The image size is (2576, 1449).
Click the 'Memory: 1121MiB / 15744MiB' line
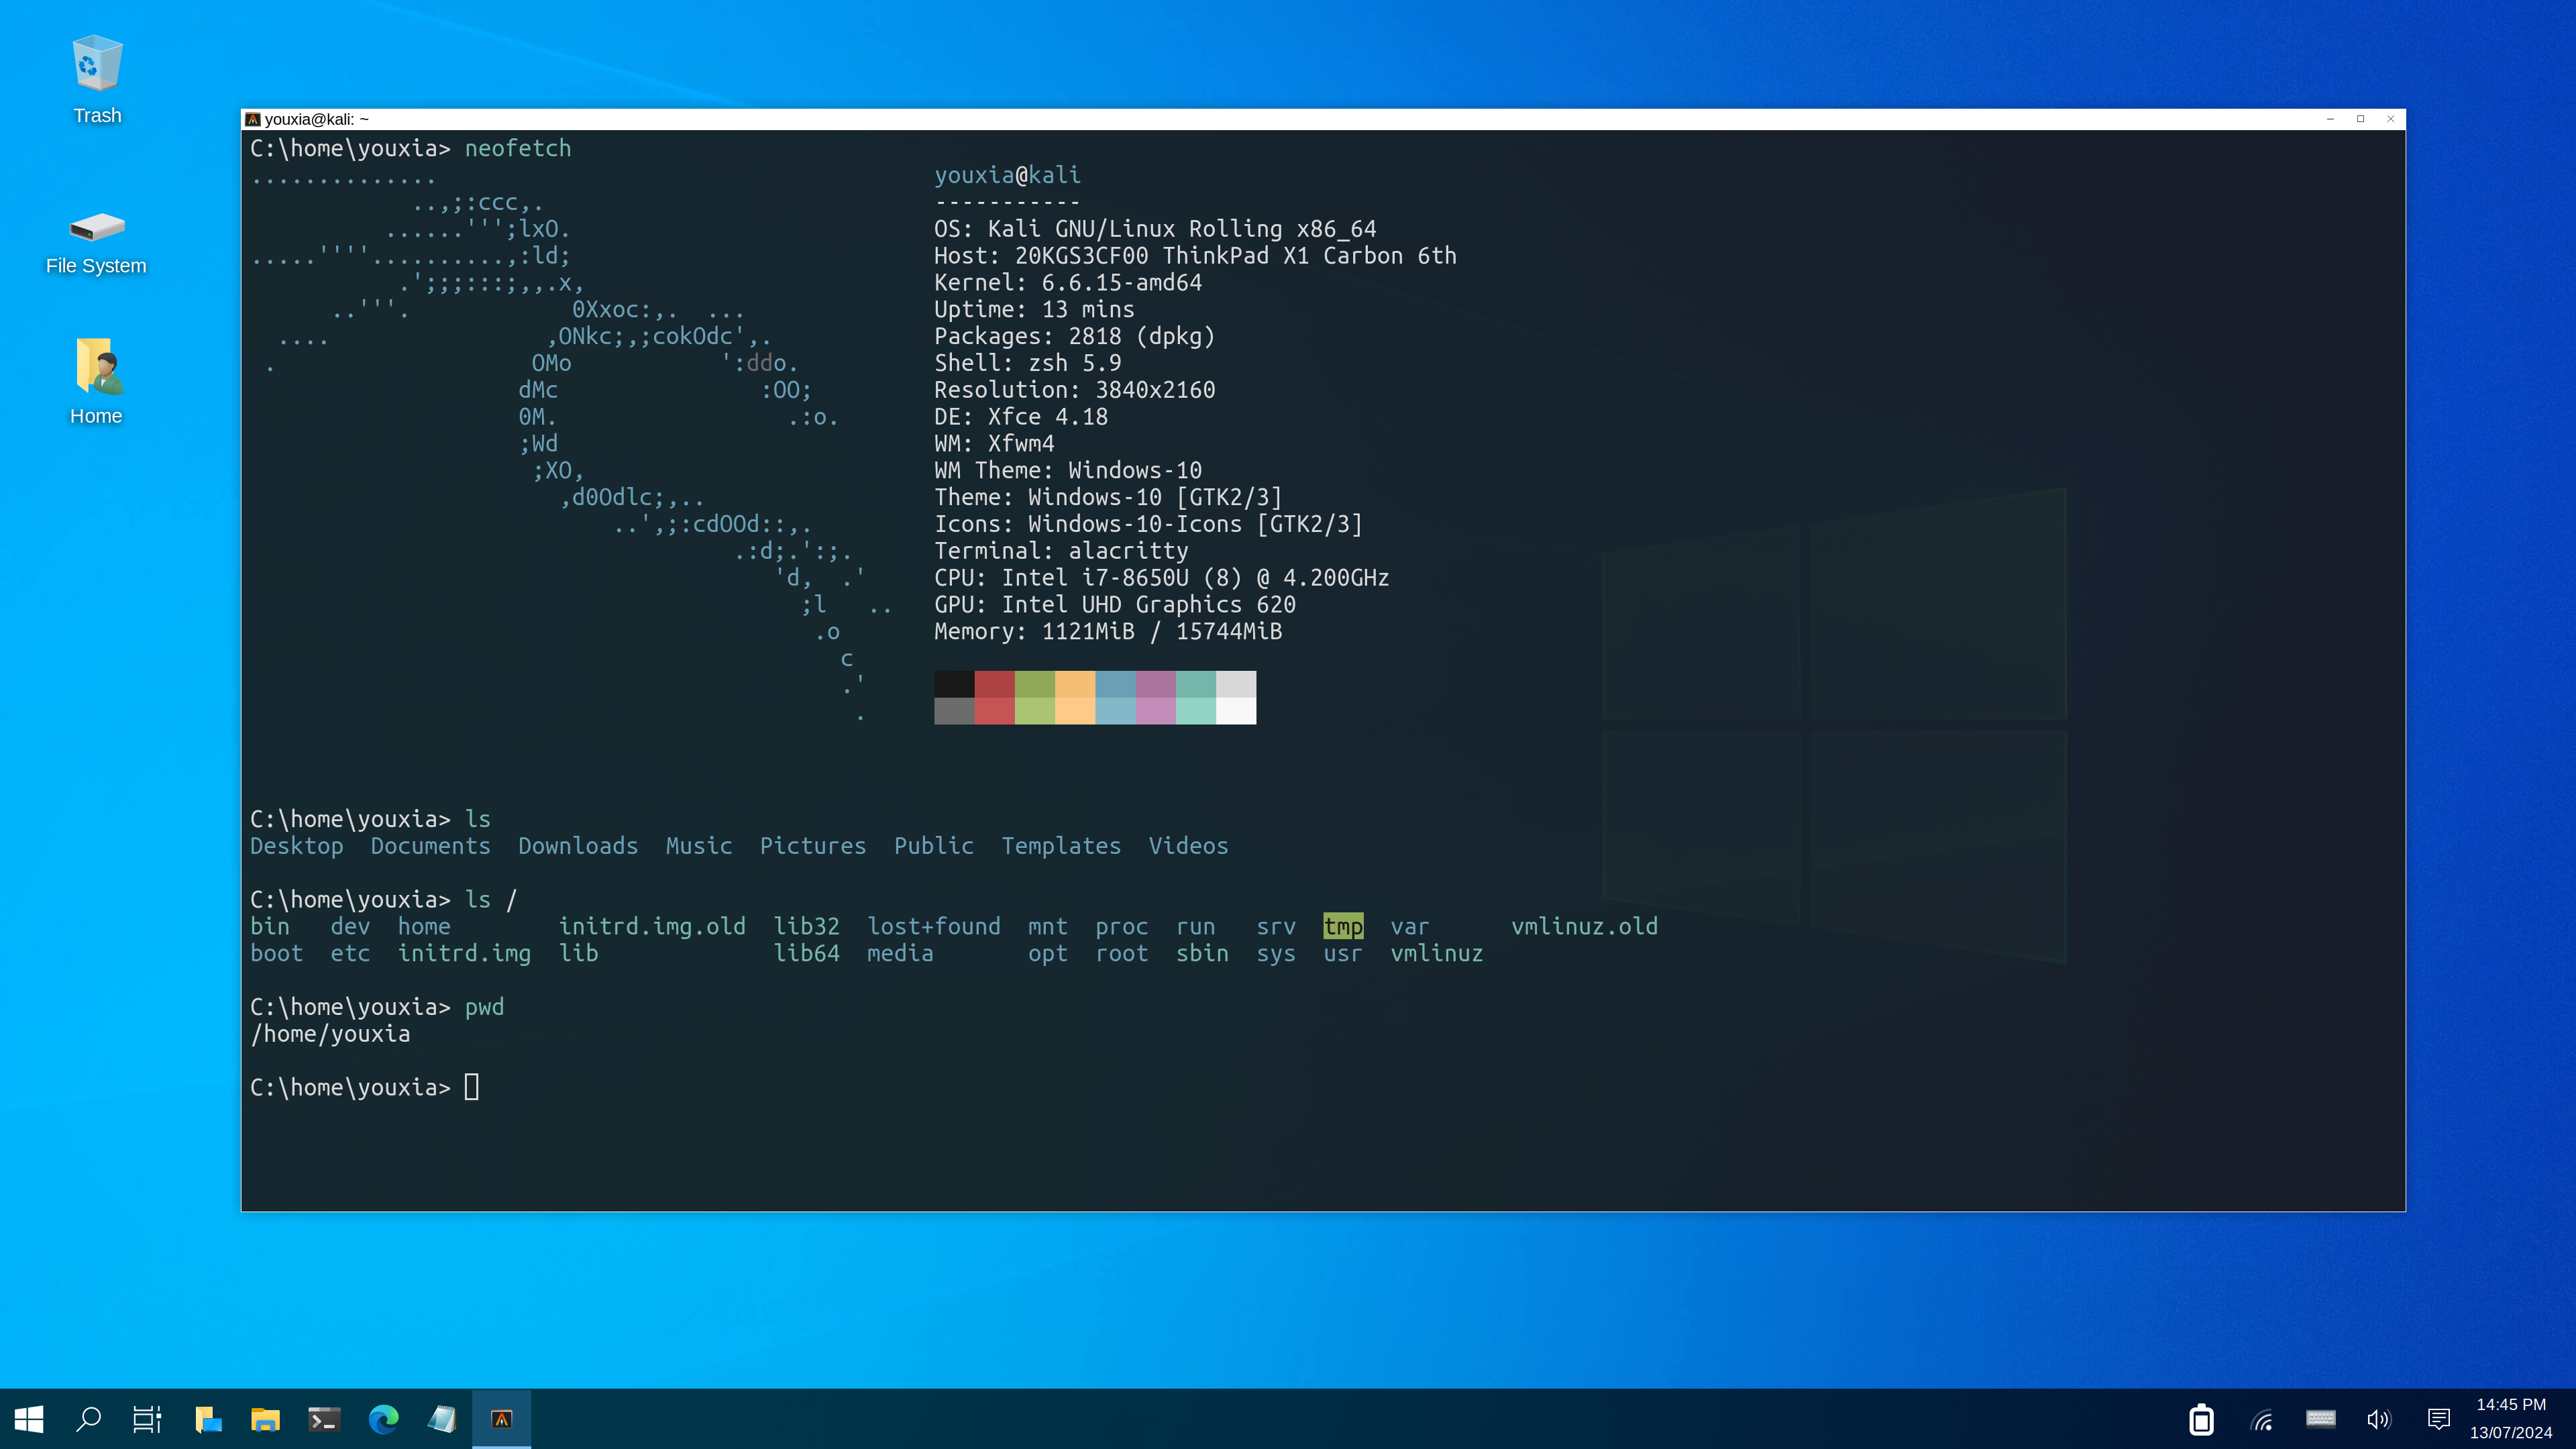[x=1108, y=632]
